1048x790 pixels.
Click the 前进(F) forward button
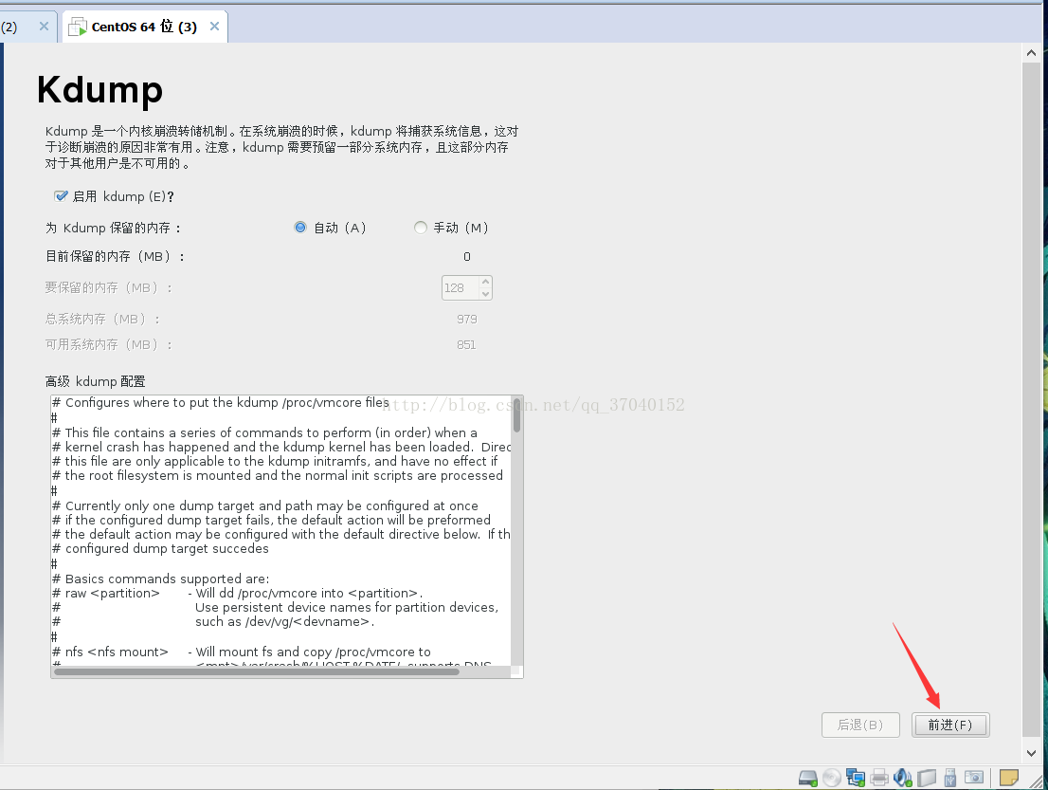coord(950,726)
